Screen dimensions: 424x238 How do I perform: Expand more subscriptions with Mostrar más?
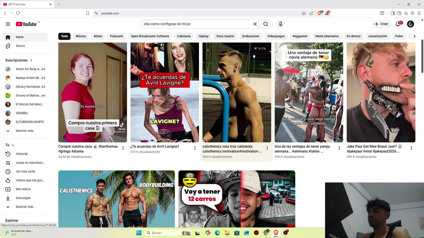click(25, 131)
